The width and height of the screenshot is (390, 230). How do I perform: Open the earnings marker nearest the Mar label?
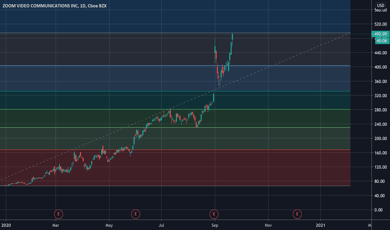[x=59, y=214]
